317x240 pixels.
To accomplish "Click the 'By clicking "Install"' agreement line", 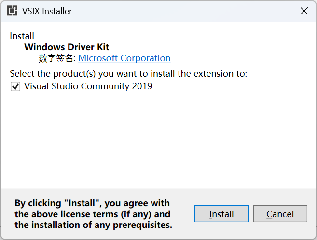I will click(92, 203).
